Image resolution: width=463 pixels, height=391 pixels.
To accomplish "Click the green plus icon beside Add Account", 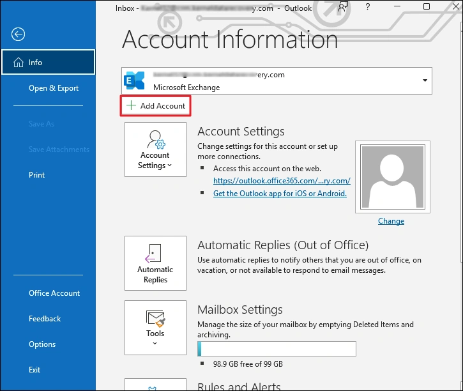I will coord(131,105).
